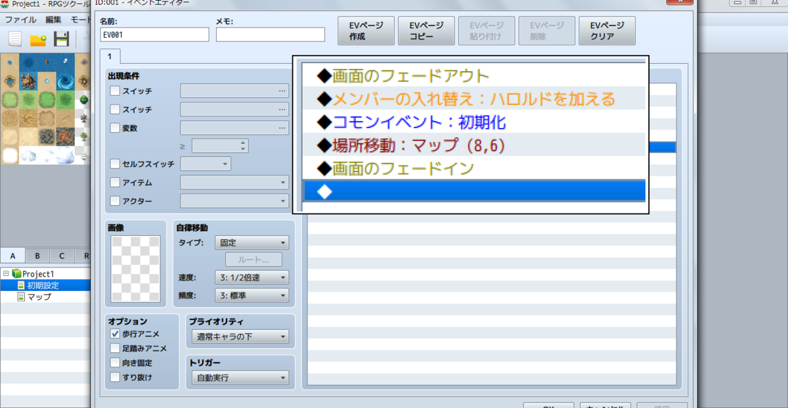Check the すり抜け option
The image size is (788, 408).
(x=116, y=377)
